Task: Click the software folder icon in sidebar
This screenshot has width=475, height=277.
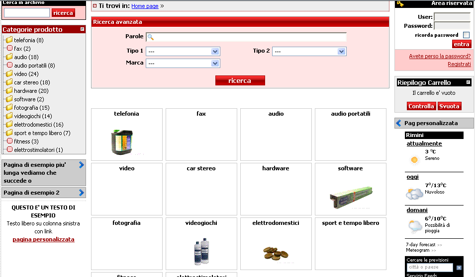Action: tap(9, 99)
